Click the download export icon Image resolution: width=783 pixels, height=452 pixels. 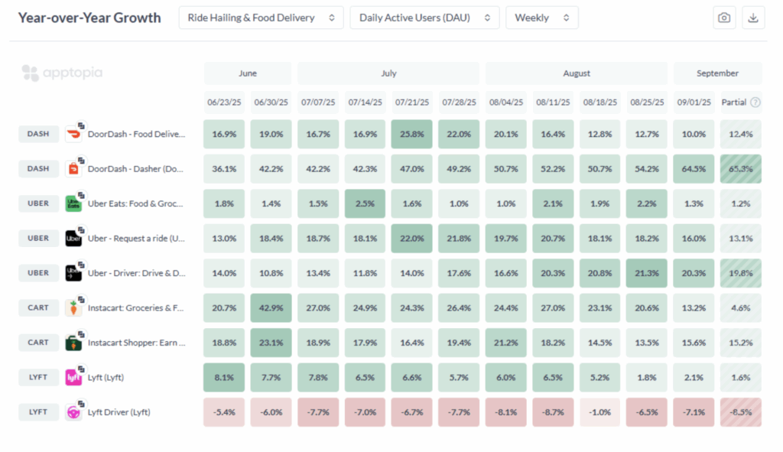pos(753,18)
